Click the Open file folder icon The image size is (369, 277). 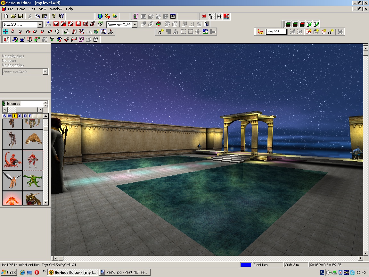(13, 16)
